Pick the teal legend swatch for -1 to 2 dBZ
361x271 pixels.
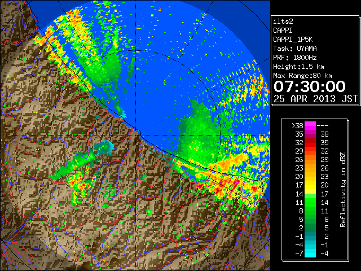[310, 236]
